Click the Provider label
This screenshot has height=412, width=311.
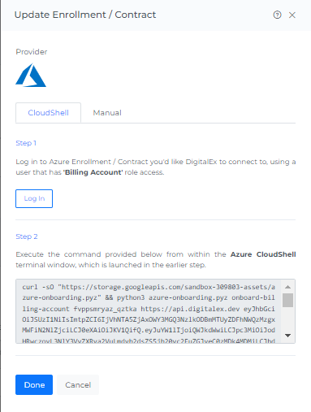point(32,52)
